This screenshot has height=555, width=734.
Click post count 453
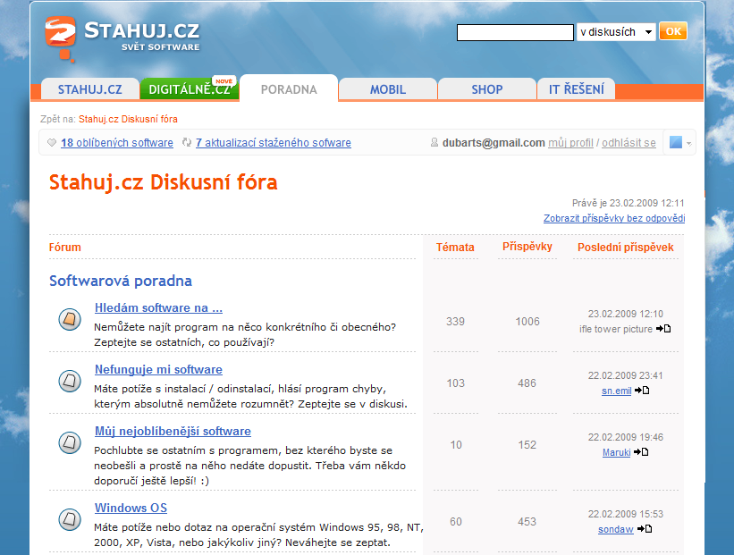click(x=527, y=522)
